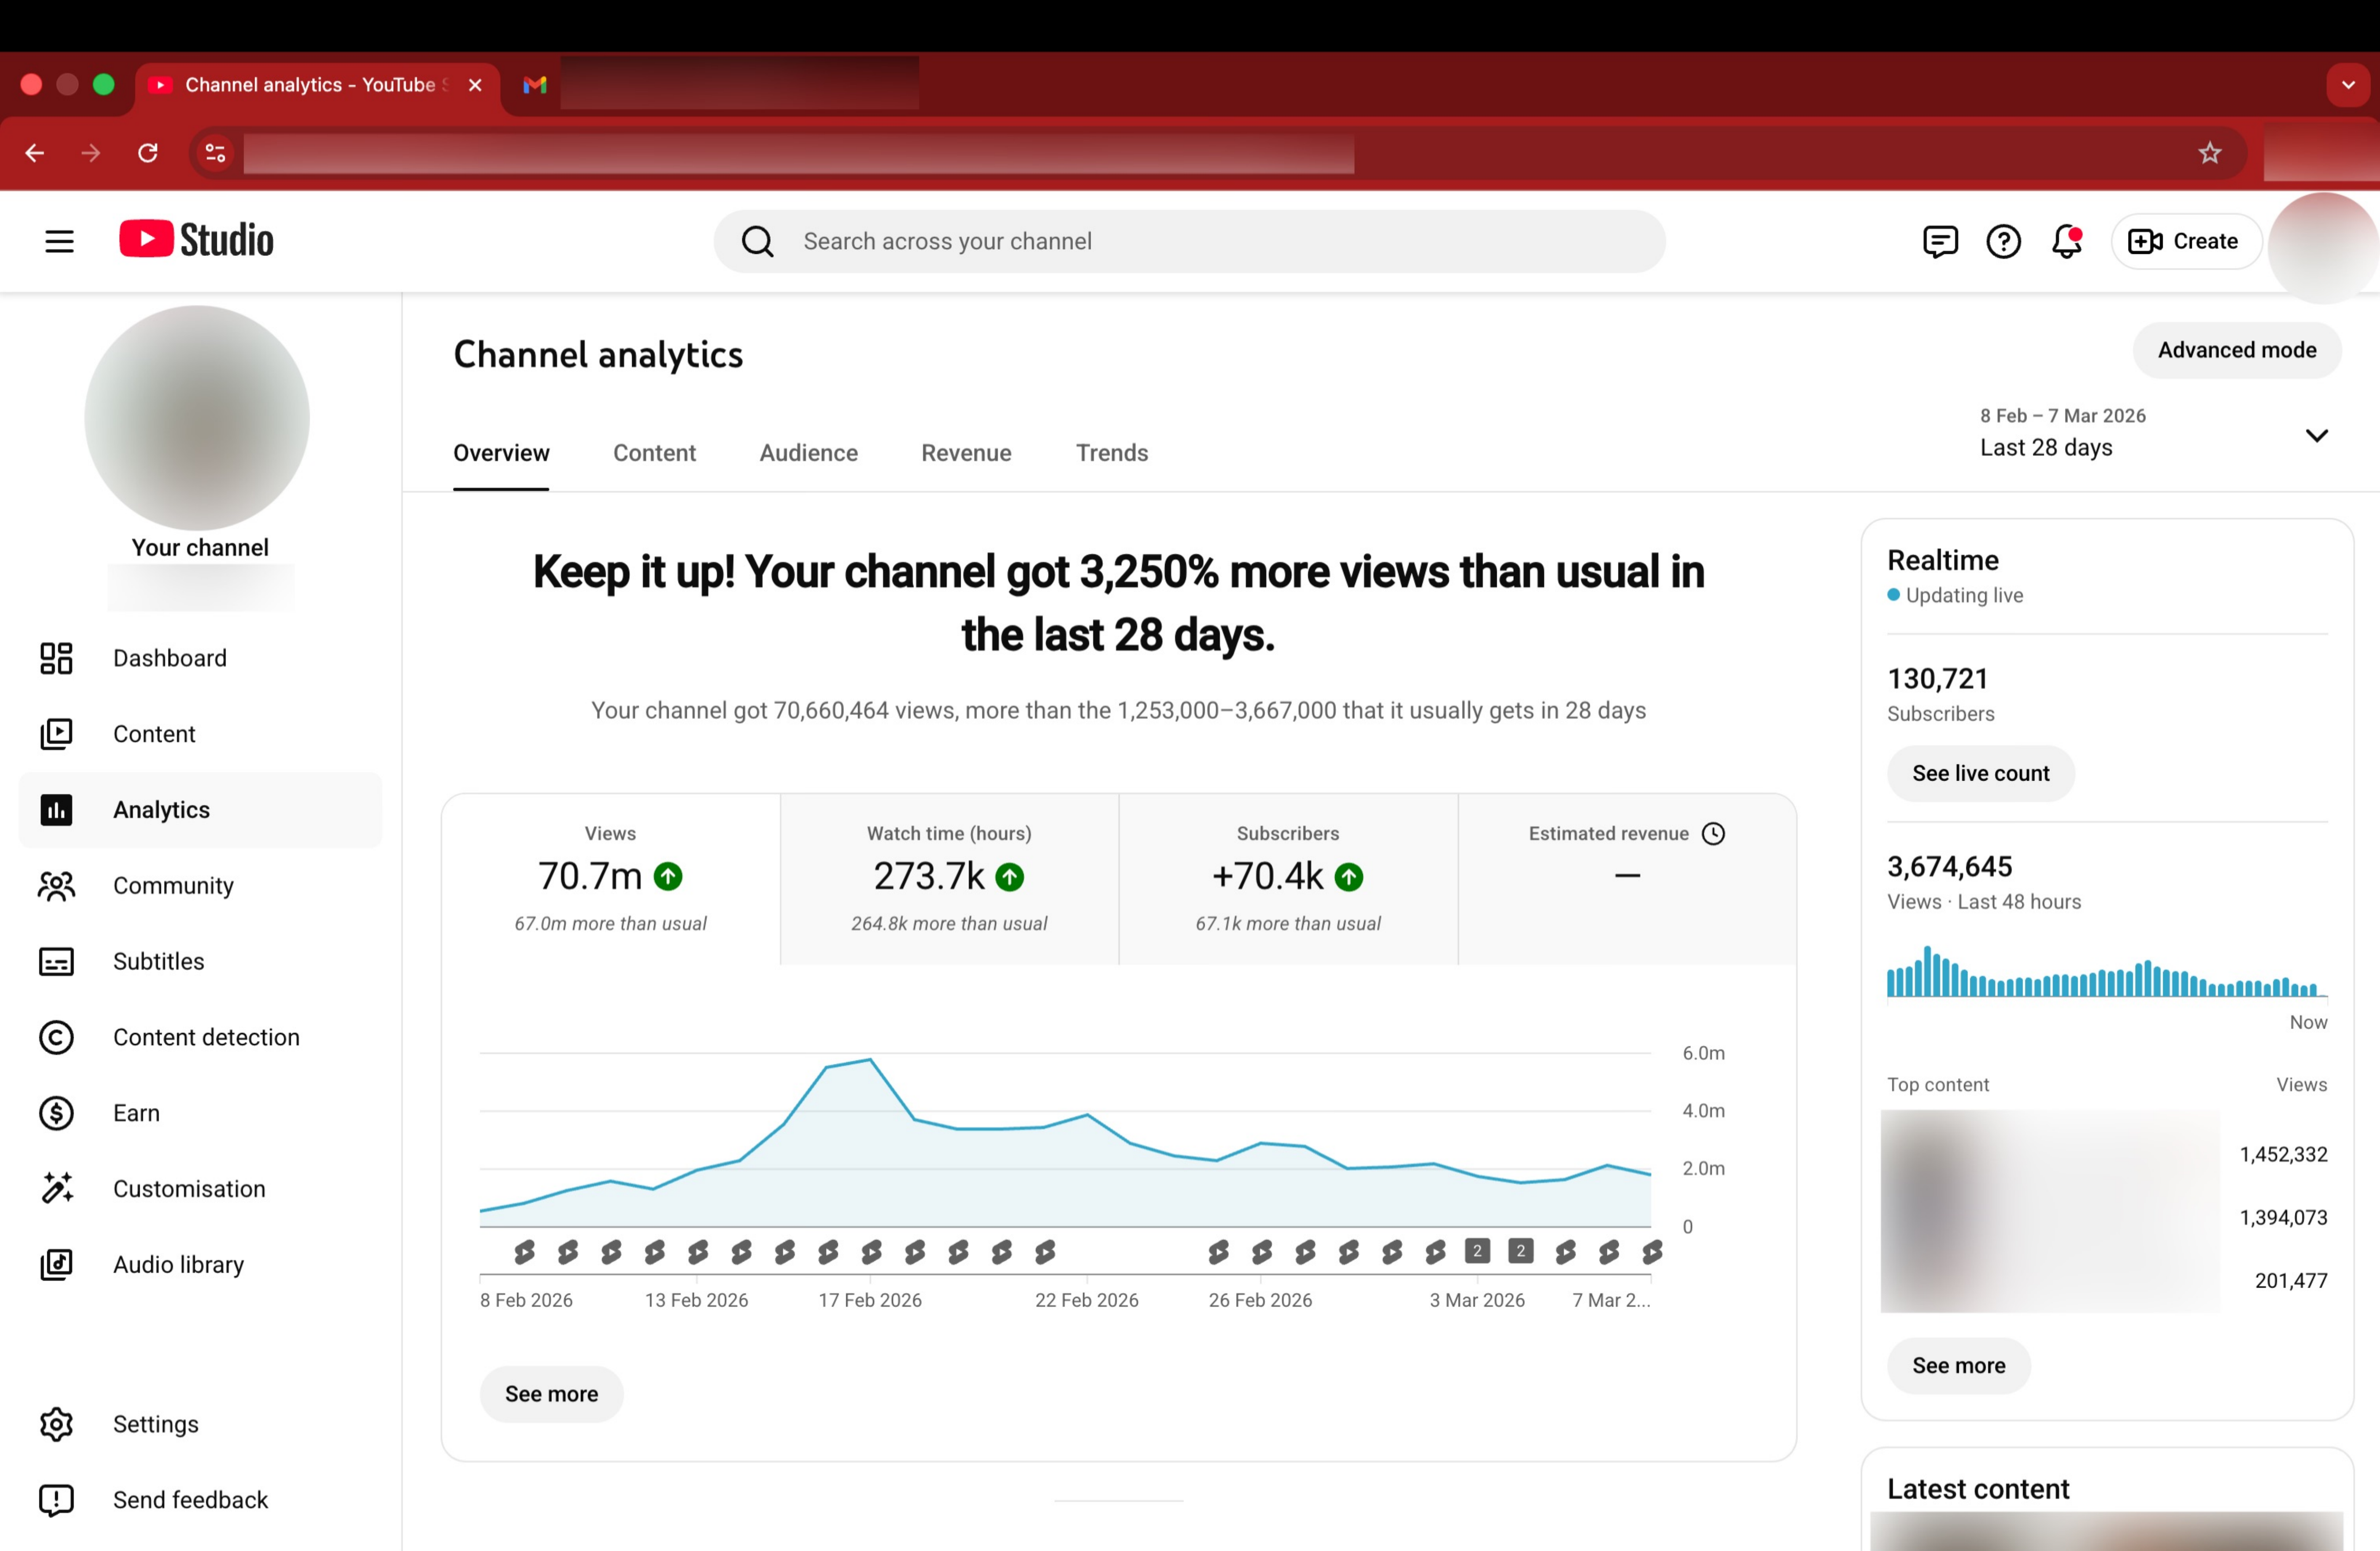Switch to the Overview tab

[x=501, y=453]
